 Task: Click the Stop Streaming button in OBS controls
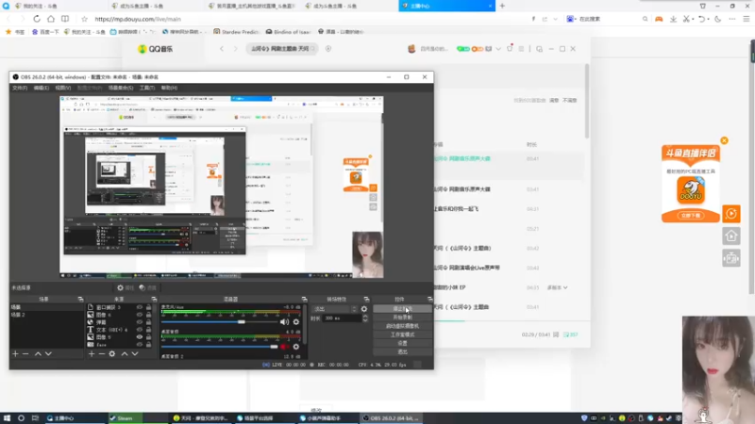pyautogui.click(x=403, y=309)
